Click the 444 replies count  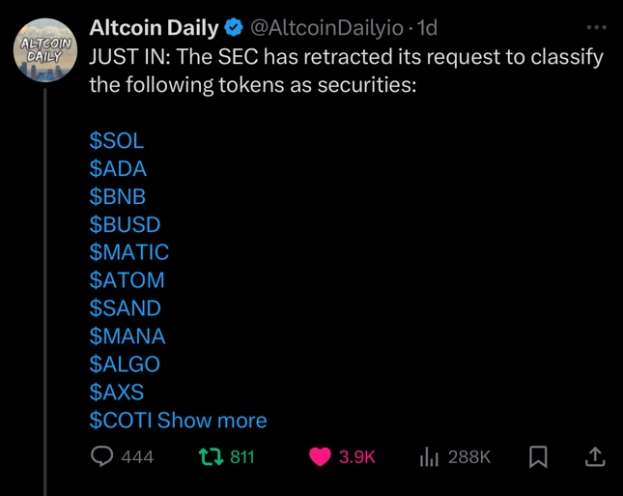[x=137, y=457]
